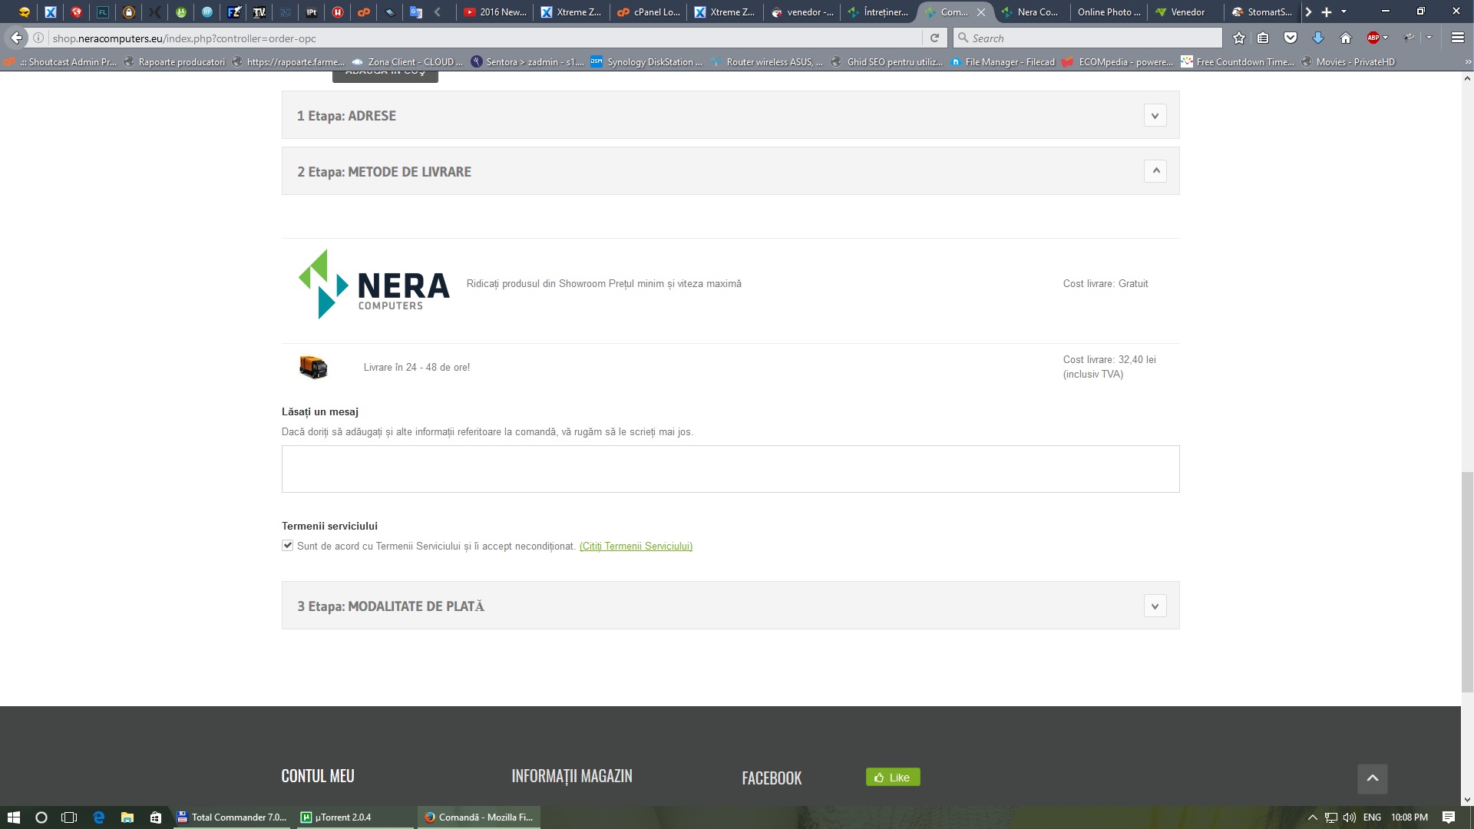Image resolution: width=1474 pixels, height=829 pixels.
Task: Open the downloads arrow icon
Action: click(1318, 38)
